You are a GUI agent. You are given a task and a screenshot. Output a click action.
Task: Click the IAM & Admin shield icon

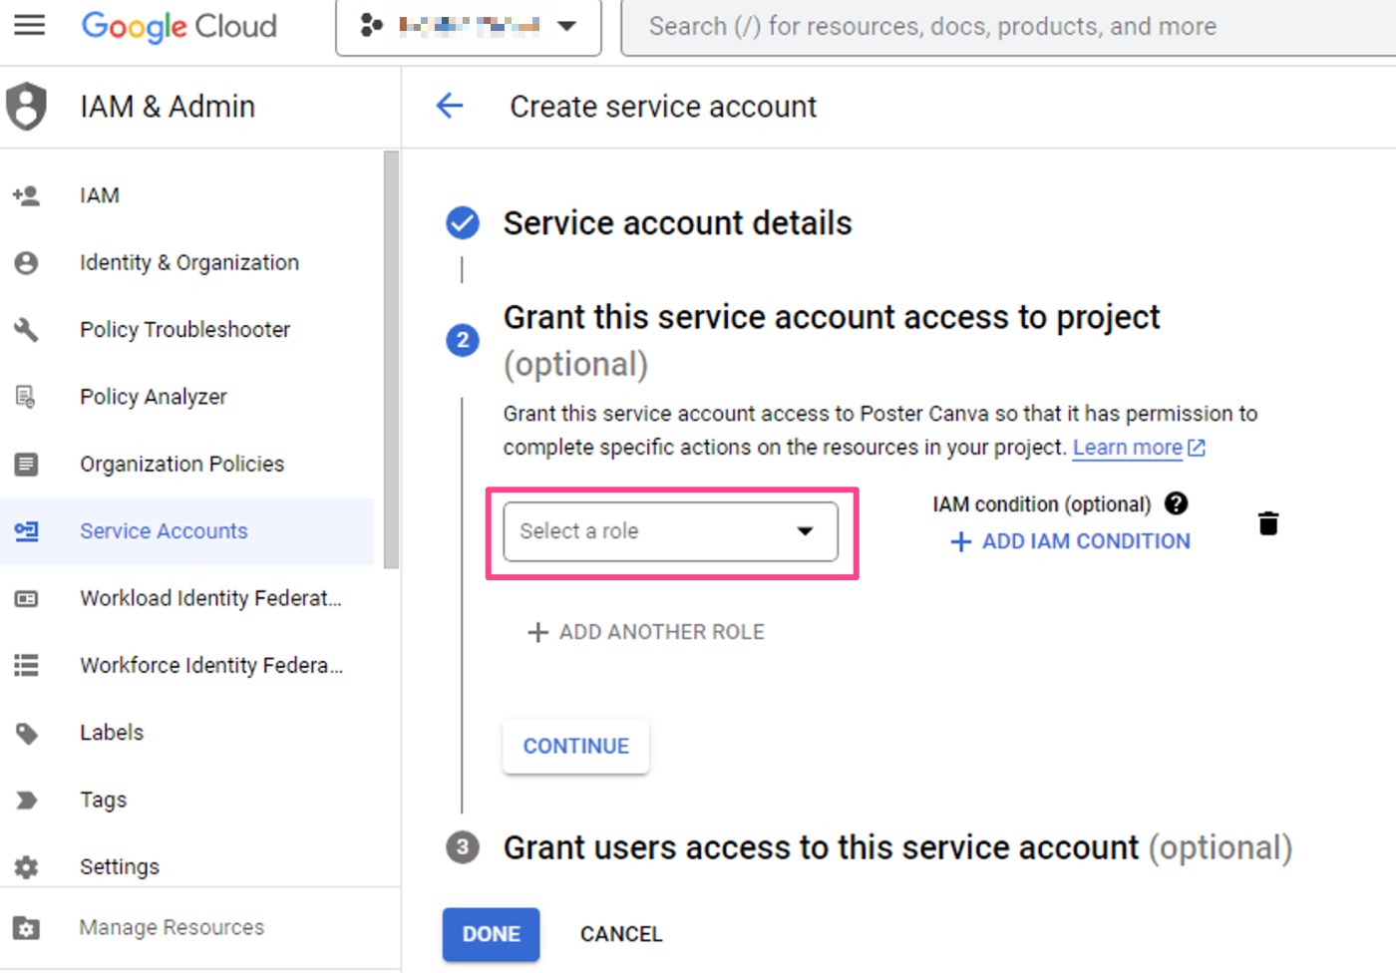27,106
